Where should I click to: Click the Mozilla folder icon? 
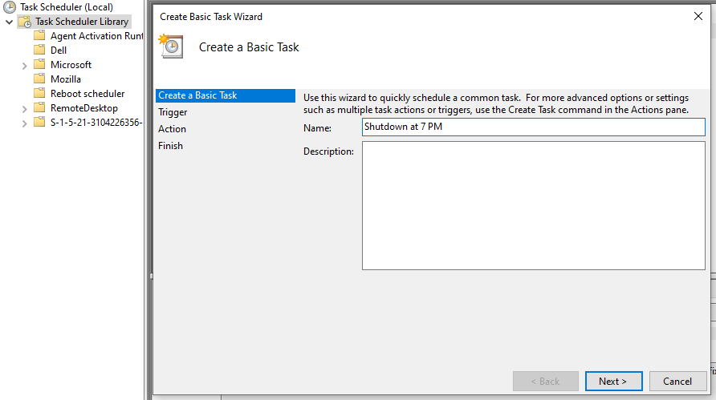tap(39, 79)
